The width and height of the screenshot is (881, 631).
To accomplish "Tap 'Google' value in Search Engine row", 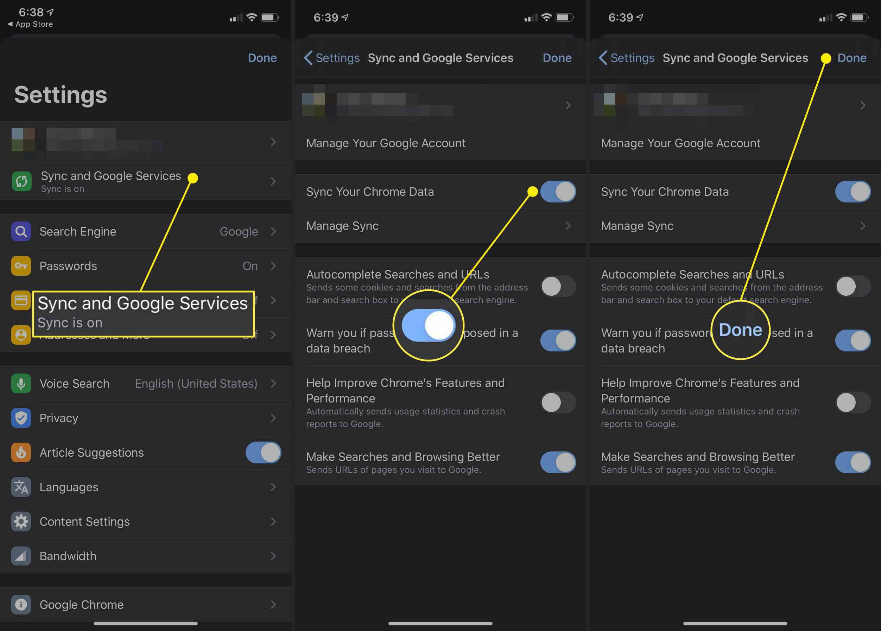I will pyautogui.click(x=239, y=232).
